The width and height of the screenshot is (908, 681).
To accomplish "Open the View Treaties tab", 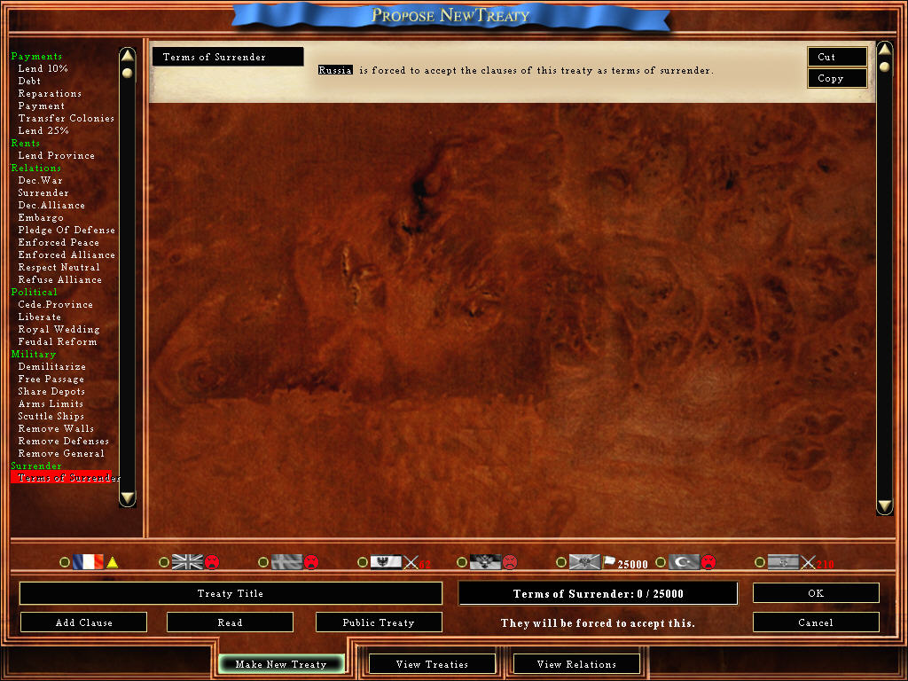I will [432, 664].
